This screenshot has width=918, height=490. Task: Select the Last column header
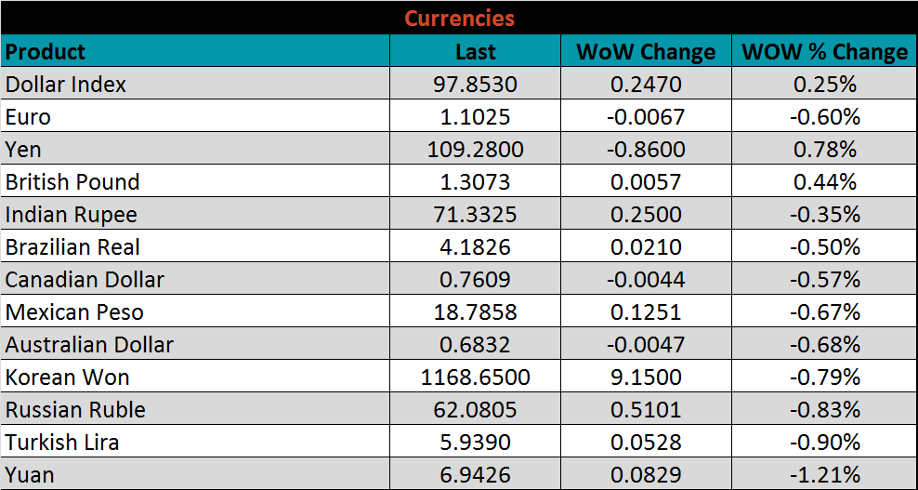(475, 52)
